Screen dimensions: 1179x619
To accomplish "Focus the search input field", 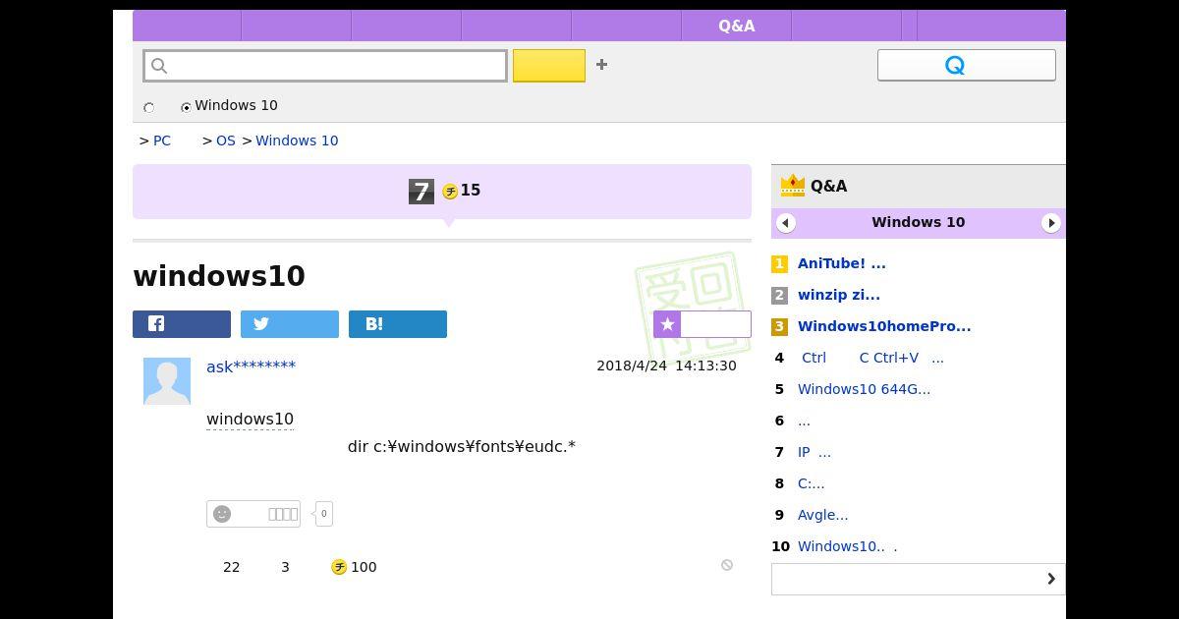I will tap(325, 66).
